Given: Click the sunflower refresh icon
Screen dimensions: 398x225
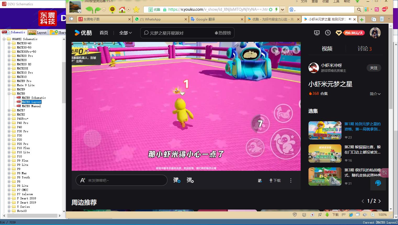Looking at the screenshot, I should [x=112, y=10].
